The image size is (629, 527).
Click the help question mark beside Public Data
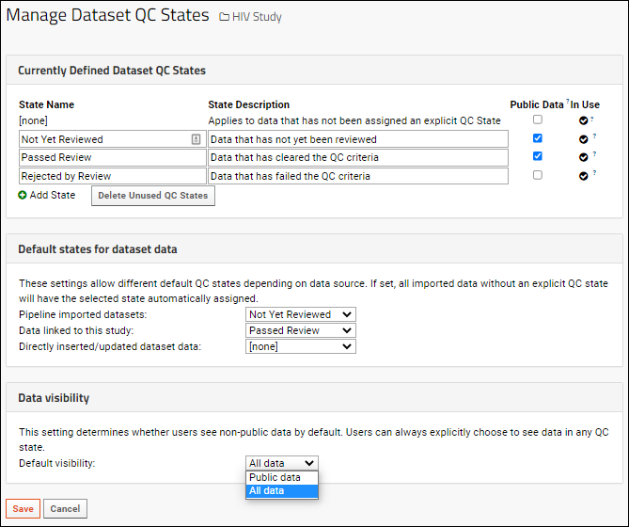568,101
